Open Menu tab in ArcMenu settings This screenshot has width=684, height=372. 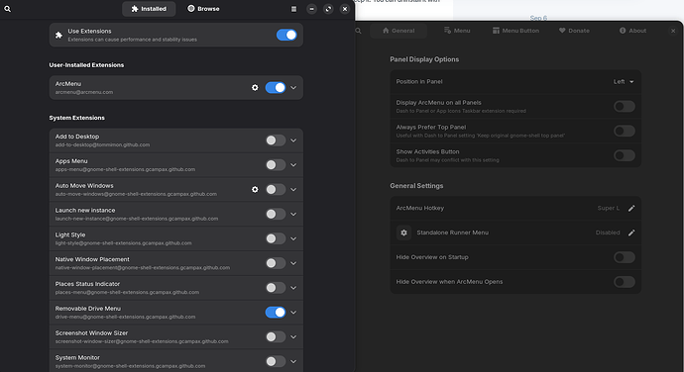[x=457, y=31]
